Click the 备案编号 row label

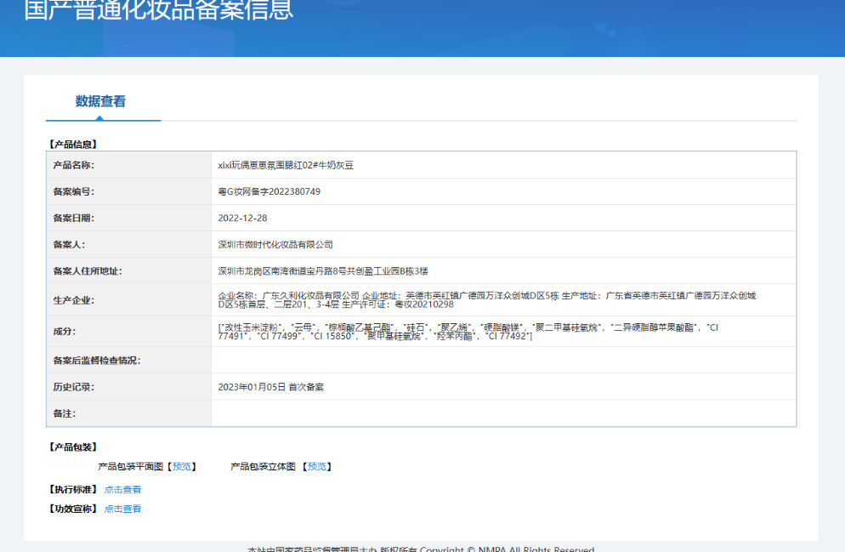tap(74, 192)
